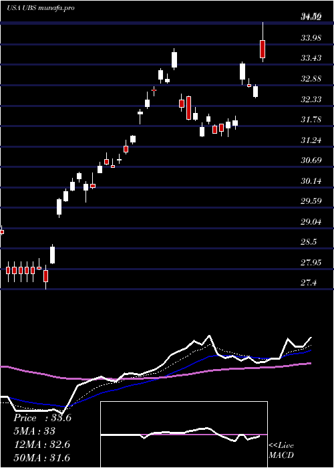Click the '50MA : 31.6' readout
Viewport: 334px width, 468px height.
[x=41, y=458]
